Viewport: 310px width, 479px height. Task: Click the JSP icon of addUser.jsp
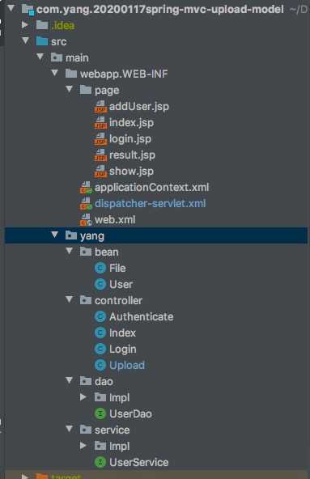100,106
